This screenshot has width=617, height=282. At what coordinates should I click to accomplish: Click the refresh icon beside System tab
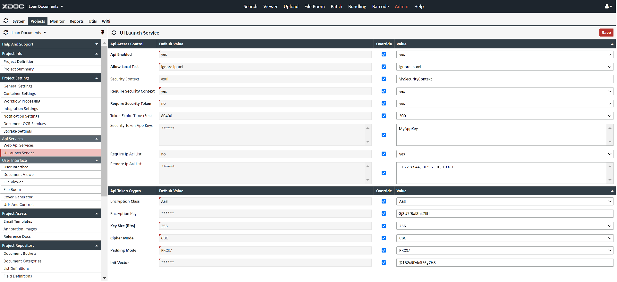click(6, 21)
